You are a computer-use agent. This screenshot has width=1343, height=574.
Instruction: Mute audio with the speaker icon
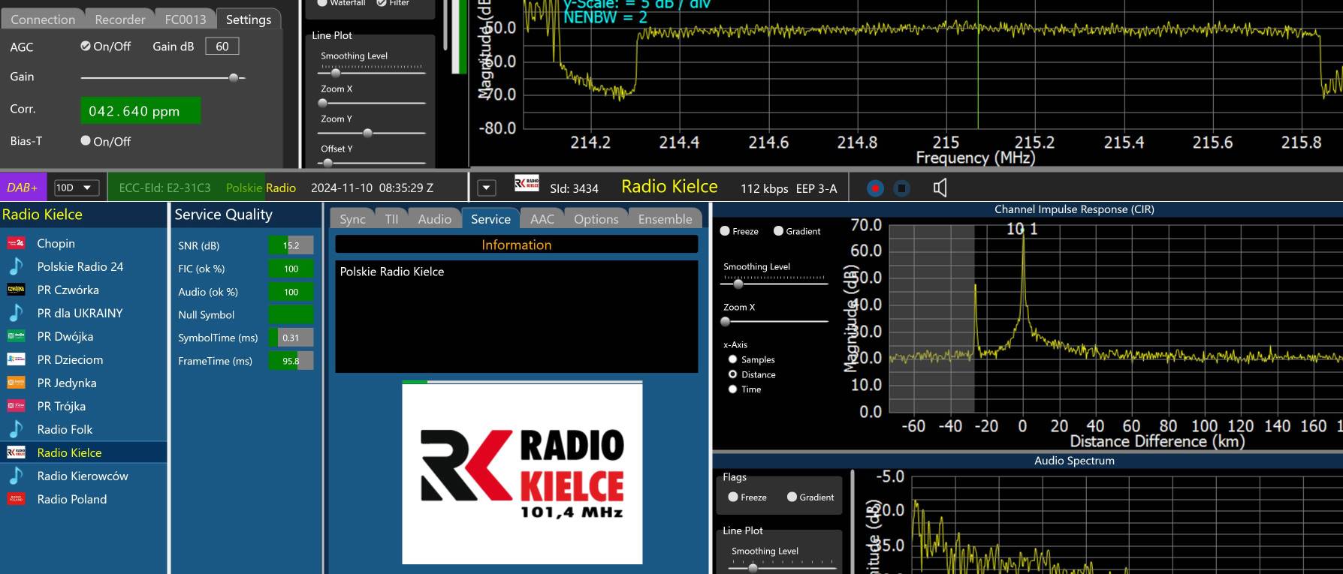pyautogui.click(x=940, y=188)
